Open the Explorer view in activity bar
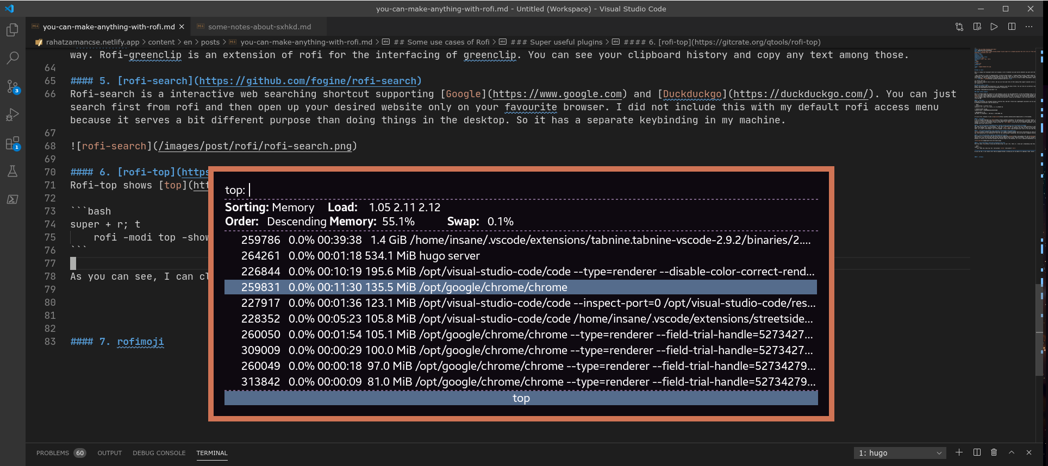The width and height of the screenshot is (1048, 466). click(x=12, y=30)
